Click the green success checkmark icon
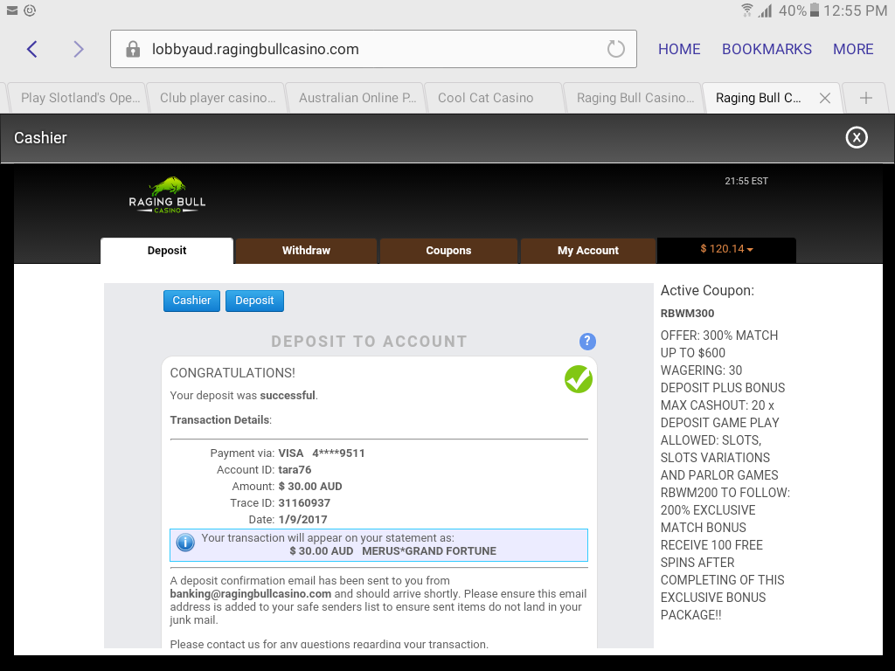Image resolution: width=895 pixels, height=671 pixels. click(579, 379)
